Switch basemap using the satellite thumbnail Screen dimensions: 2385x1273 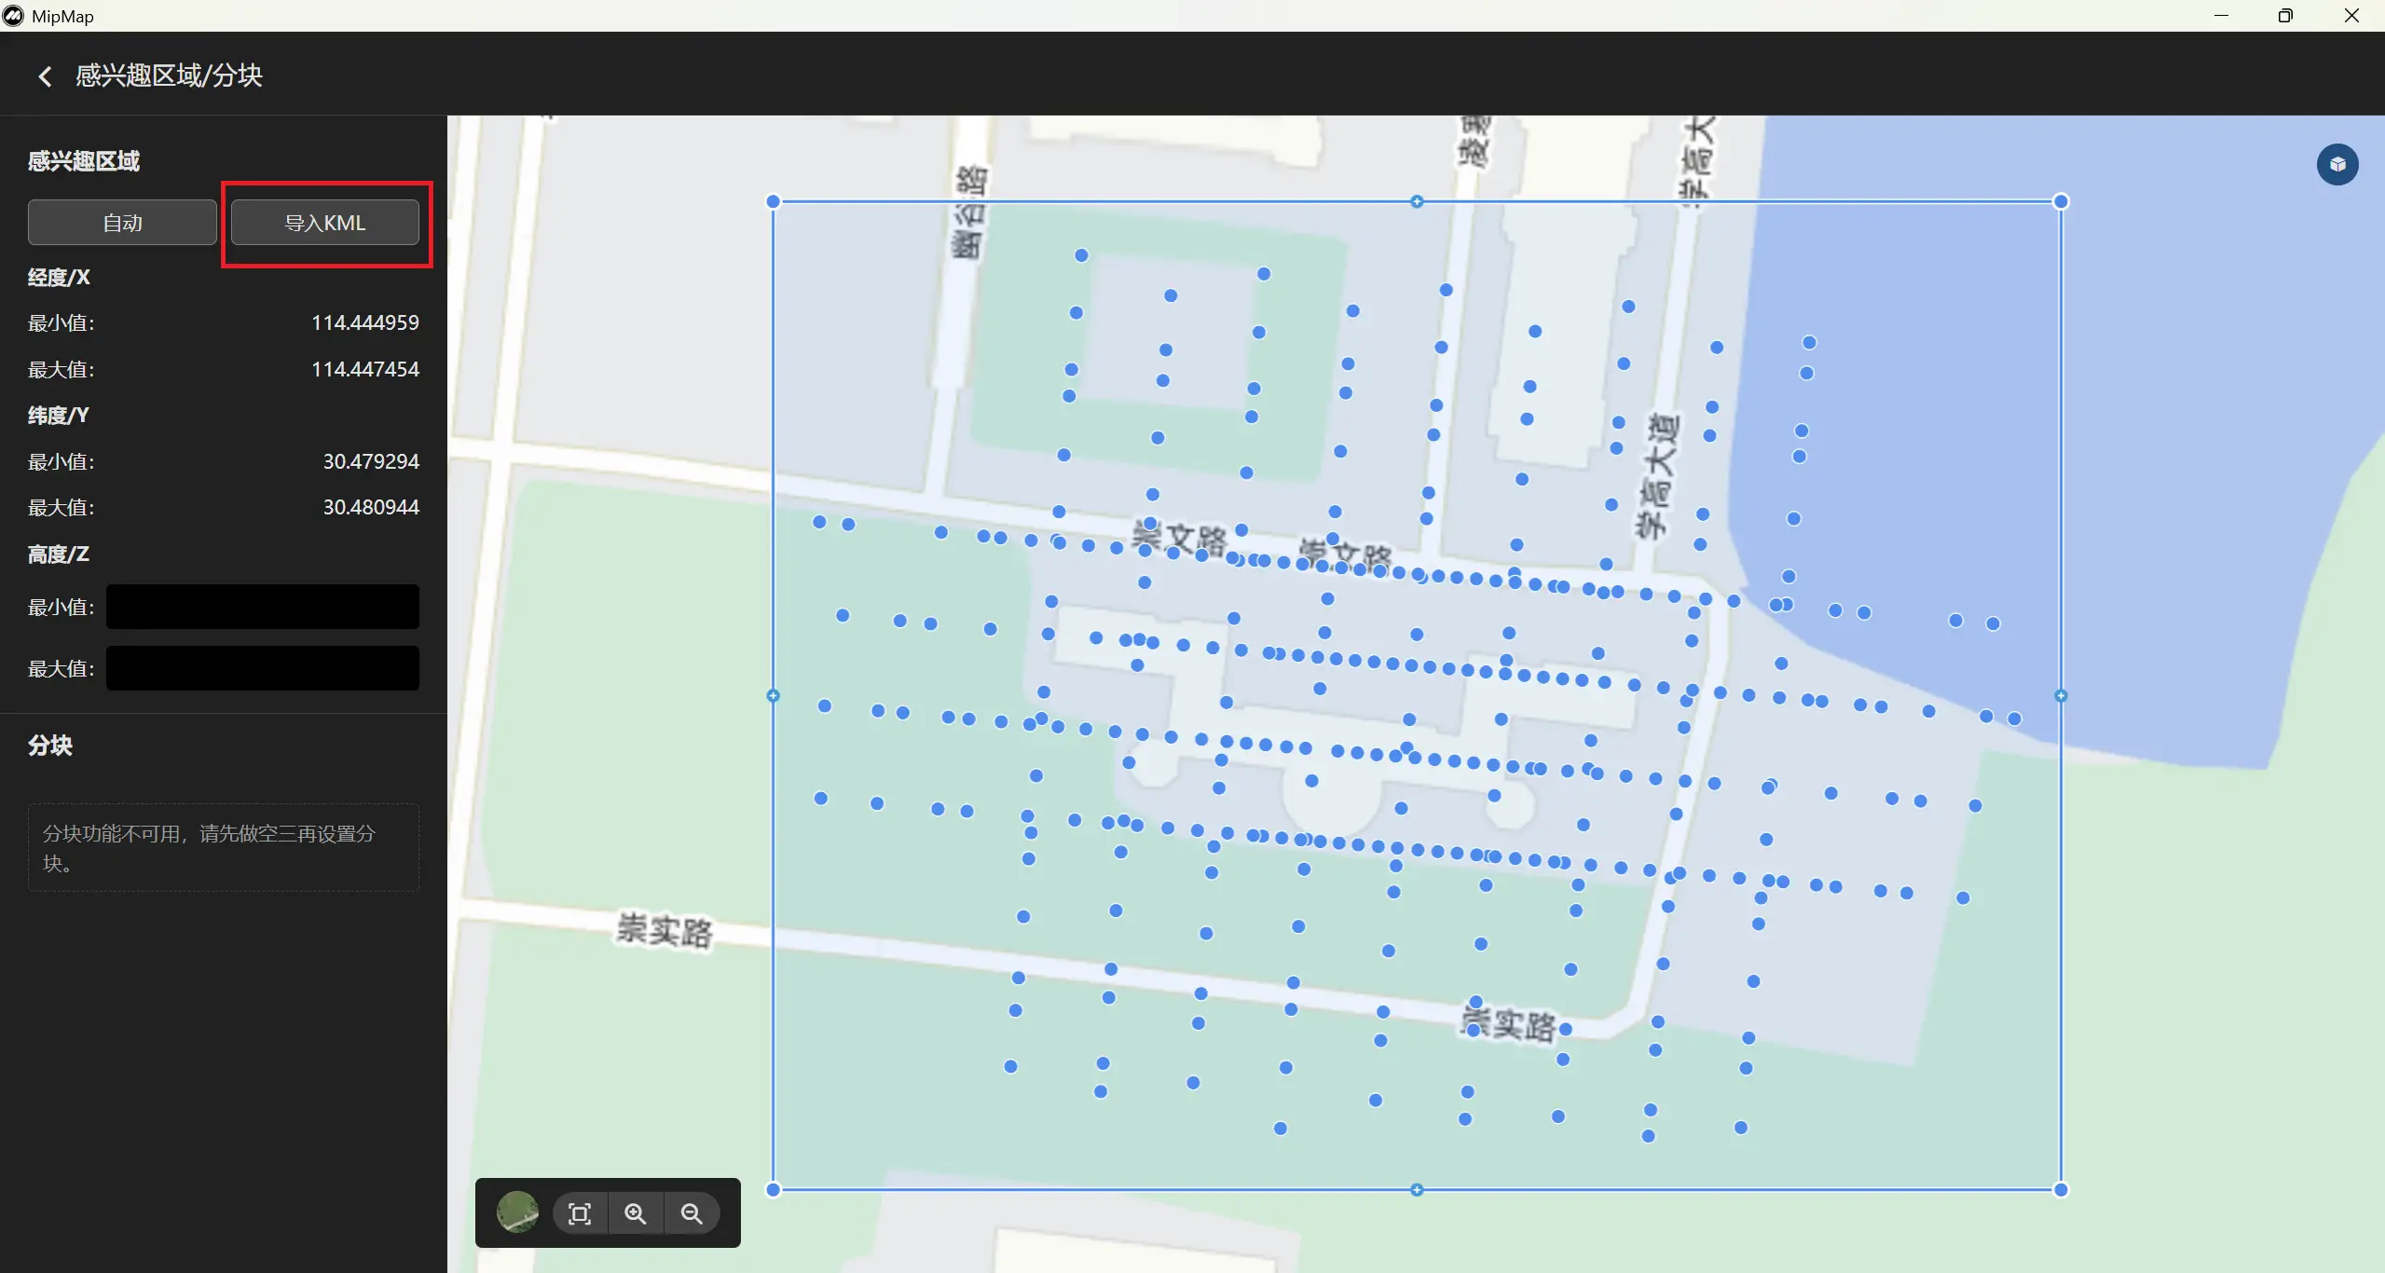[517, 1212]
